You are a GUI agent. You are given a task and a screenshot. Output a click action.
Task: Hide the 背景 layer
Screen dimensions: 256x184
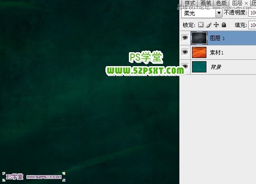coord(185,66)
